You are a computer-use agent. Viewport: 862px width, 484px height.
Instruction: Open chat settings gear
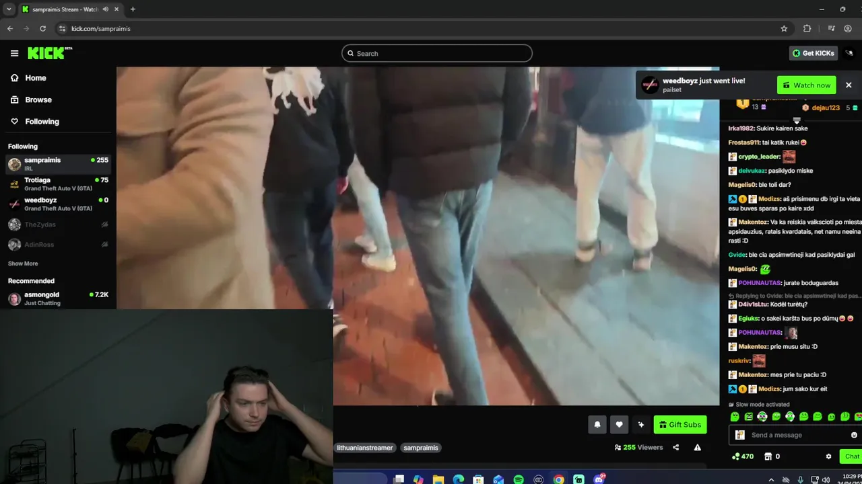(x=828, y=456)
